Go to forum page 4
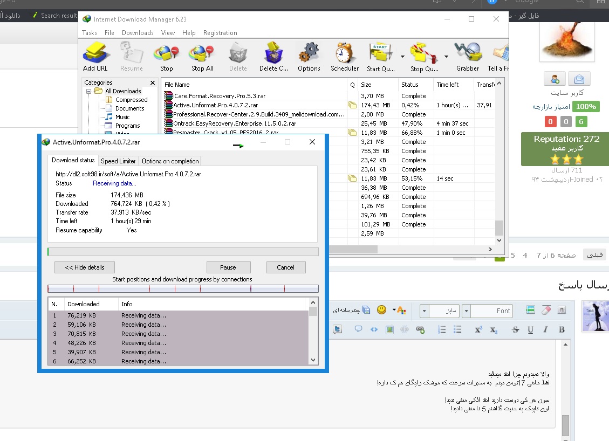This screenshot has height=441, width=609. pos(525,255)
